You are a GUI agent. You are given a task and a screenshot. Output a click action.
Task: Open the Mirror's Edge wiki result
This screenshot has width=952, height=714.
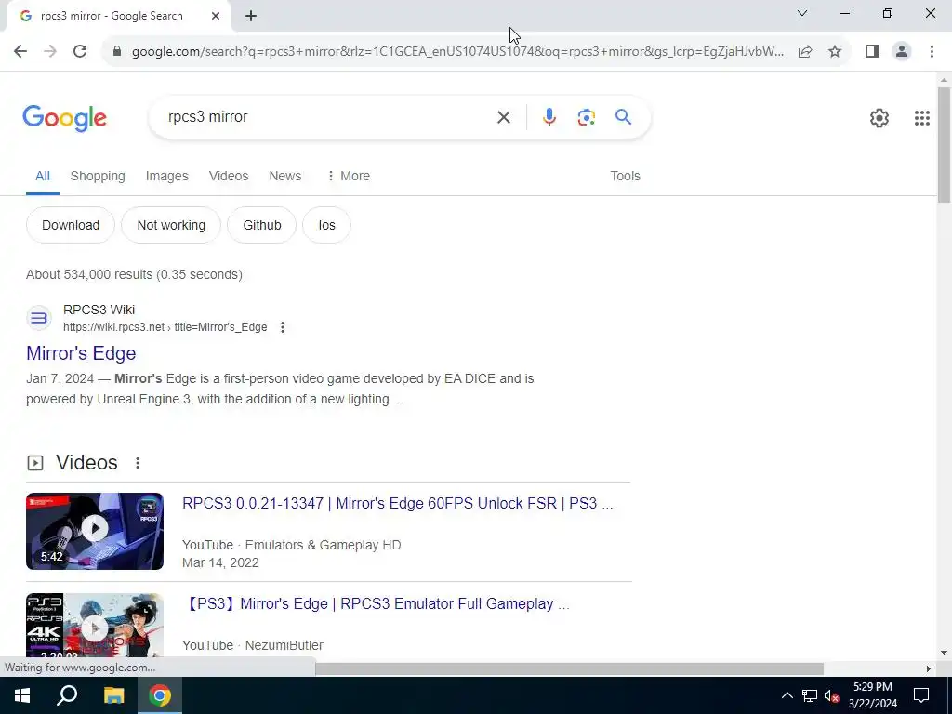(81, 353)
